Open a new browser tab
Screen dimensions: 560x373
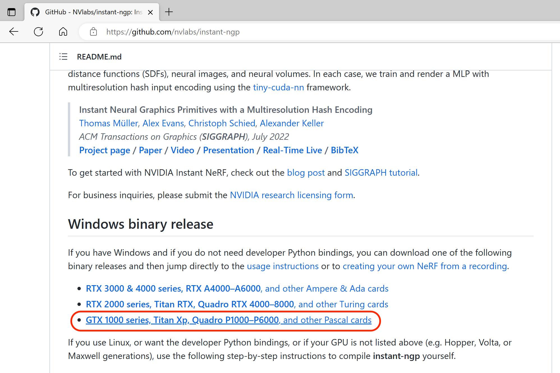click(169, 12)
